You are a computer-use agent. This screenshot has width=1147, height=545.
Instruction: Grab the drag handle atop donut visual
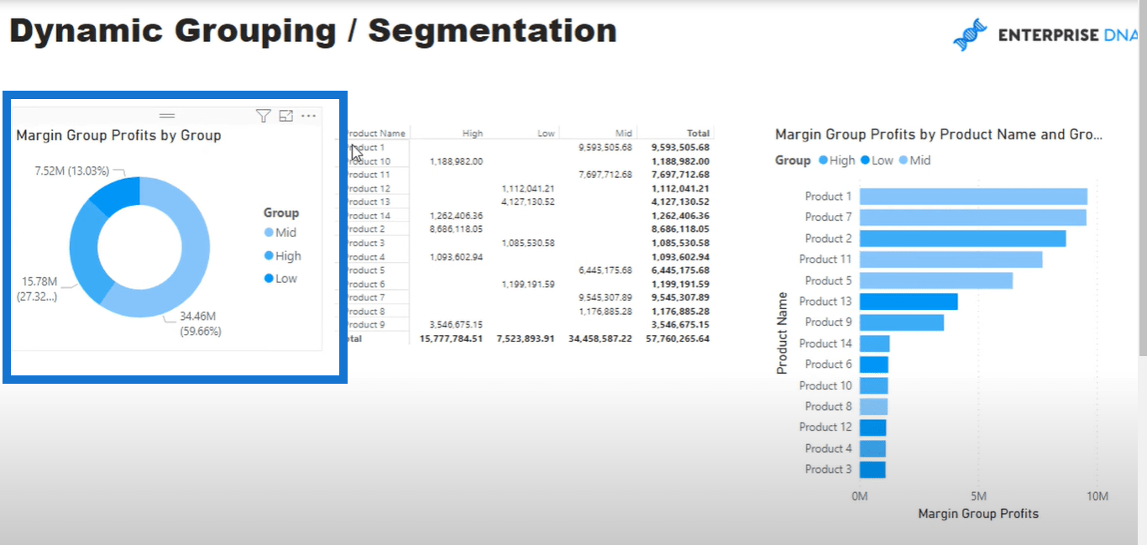167,116
